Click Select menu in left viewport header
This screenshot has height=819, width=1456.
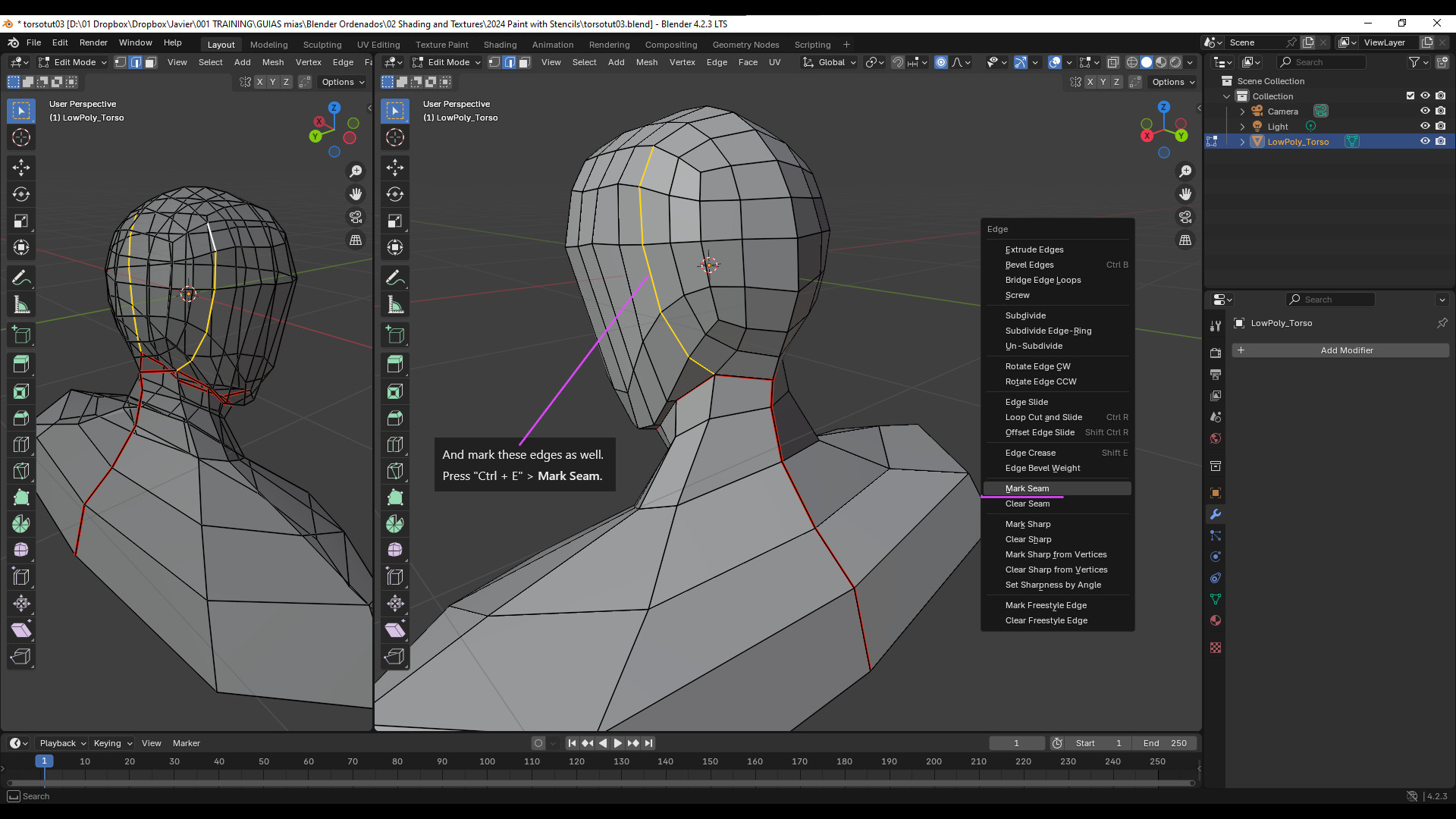pyautogui.click(x=211, y=62)
